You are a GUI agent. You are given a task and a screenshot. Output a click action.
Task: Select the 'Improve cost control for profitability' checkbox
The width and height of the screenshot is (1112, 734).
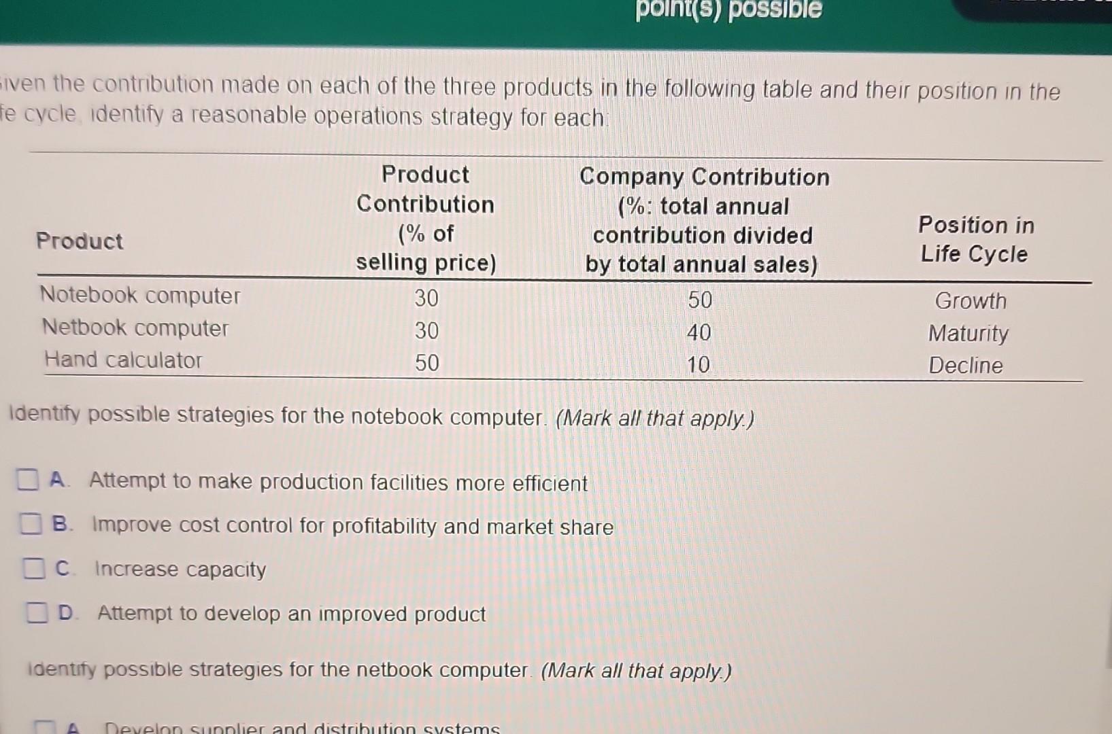point(30,525)
